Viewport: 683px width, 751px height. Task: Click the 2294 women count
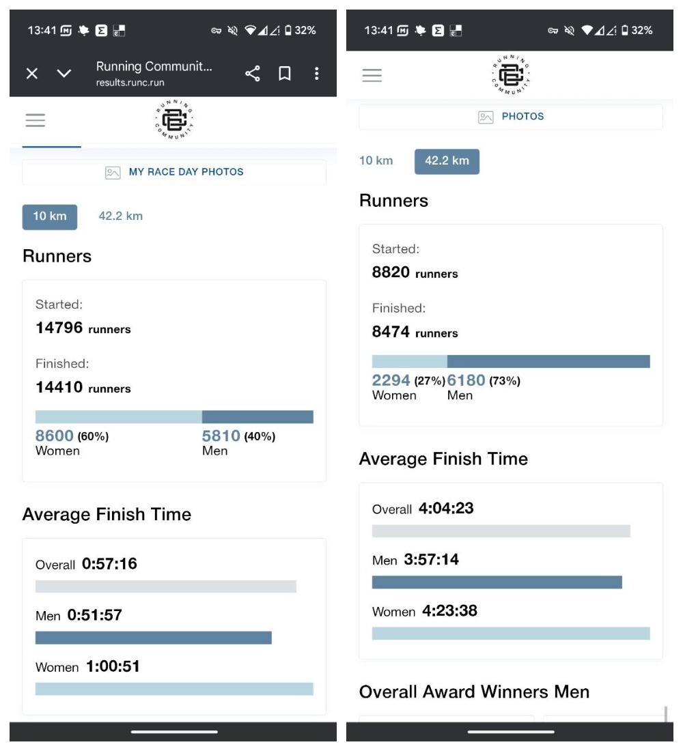click(x=391, y=380)
